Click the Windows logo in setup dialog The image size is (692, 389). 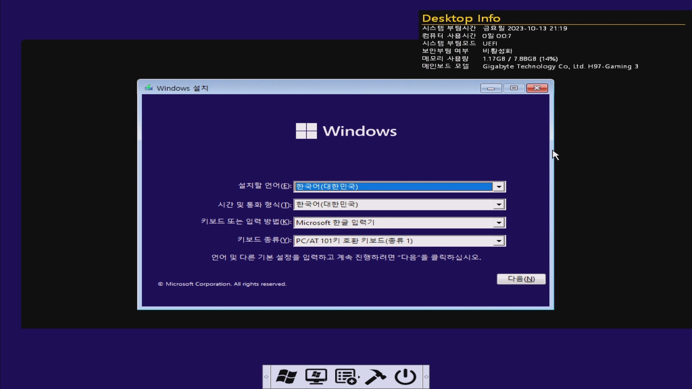(x=346, y=131)
